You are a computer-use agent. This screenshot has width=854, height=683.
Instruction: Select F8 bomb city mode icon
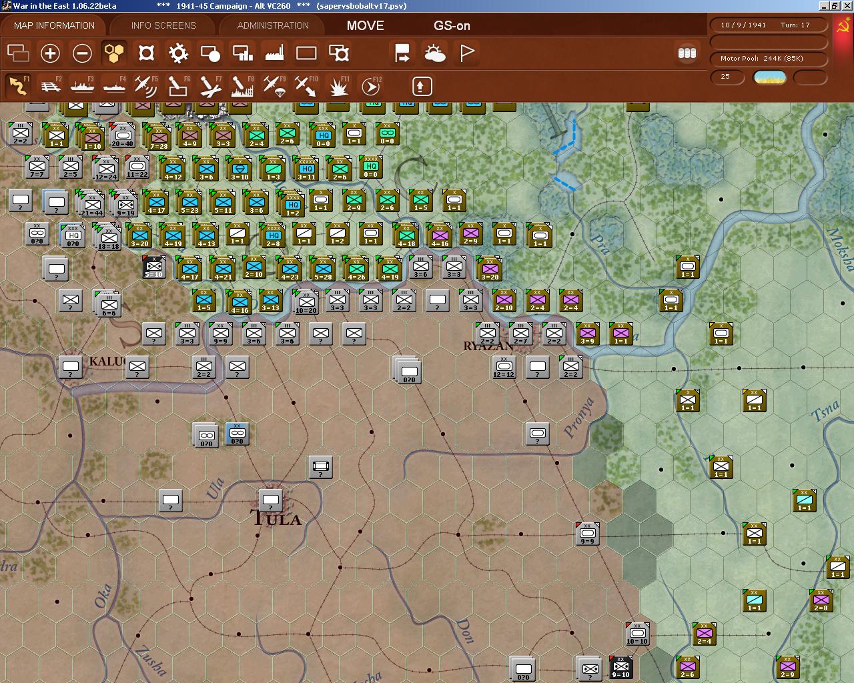coord(242,86)
